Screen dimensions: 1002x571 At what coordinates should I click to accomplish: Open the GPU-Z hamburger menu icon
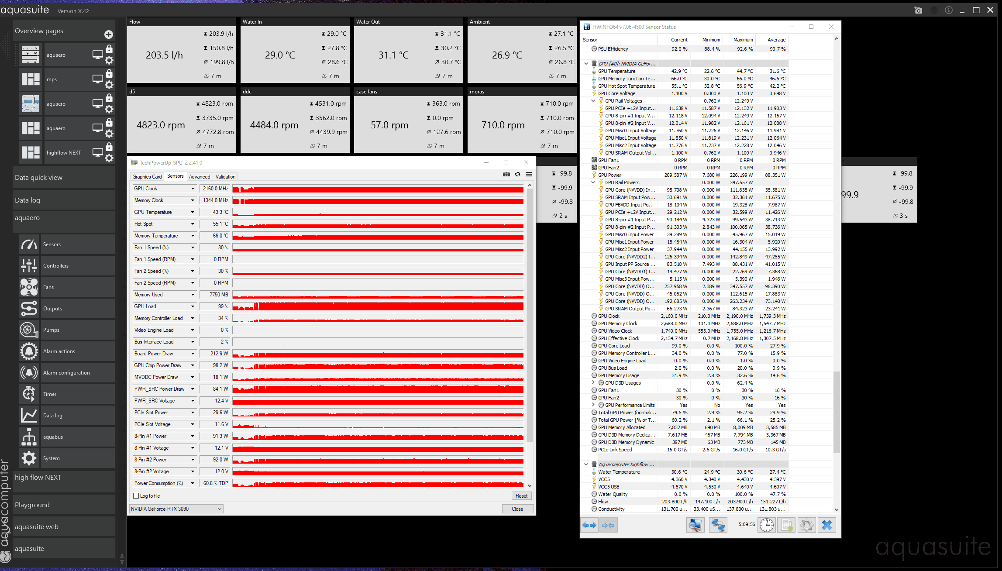coord(529,174)
